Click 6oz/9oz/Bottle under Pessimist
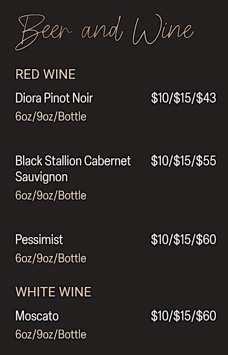This screenshot has height=355, width=228. [x=51, y=258]
